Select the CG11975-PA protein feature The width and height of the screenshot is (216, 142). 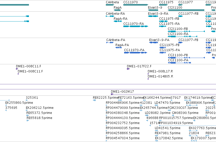162,53
